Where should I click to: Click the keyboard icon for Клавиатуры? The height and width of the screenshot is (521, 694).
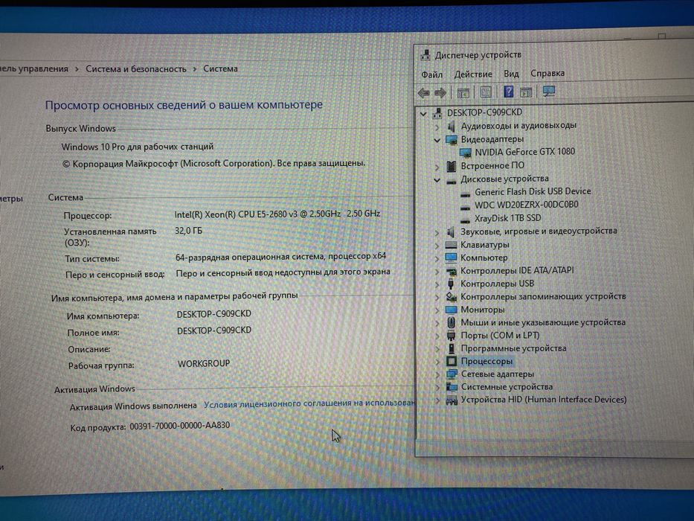451,245
